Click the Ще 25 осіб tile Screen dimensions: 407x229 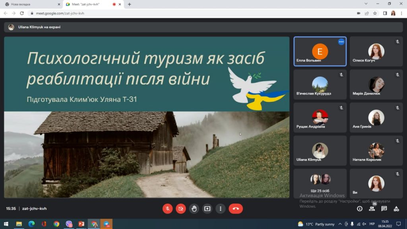tap(320, 183)
